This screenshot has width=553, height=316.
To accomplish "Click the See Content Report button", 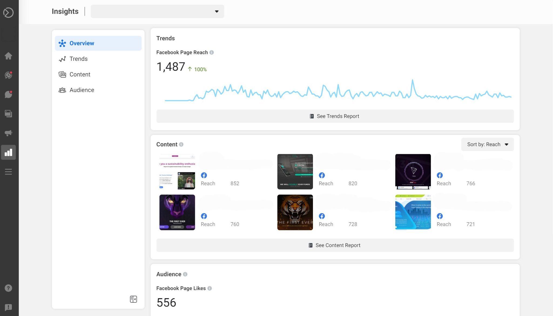I will click(x=335, y=245).
